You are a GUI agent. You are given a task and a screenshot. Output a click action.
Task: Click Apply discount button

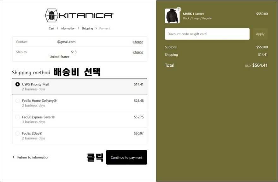(260, 34)
